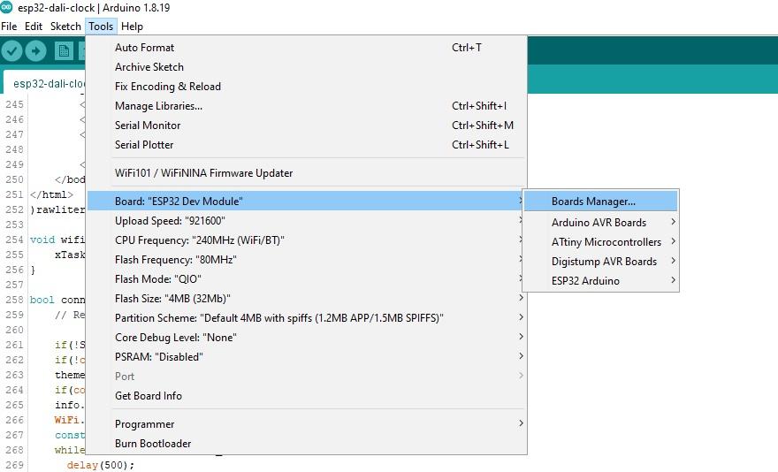Expand the Programmer submenu

point(305,424)
